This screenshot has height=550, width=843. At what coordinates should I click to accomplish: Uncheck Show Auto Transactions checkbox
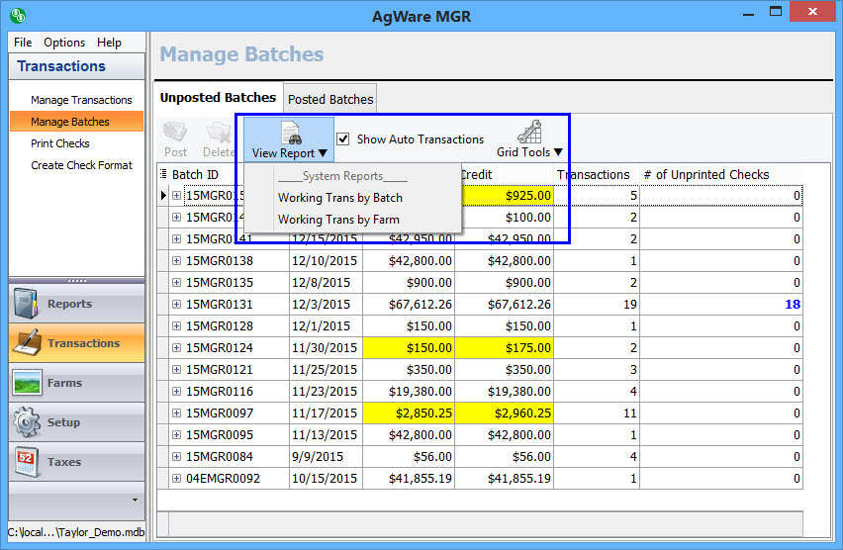pos(343,139)
